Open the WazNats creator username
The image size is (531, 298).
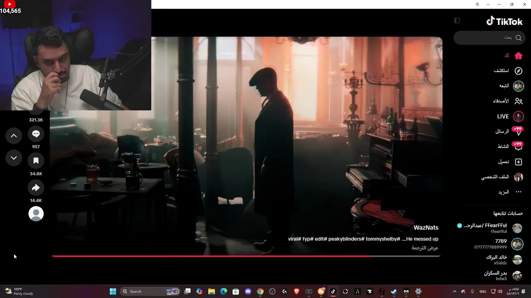point(426,228)
